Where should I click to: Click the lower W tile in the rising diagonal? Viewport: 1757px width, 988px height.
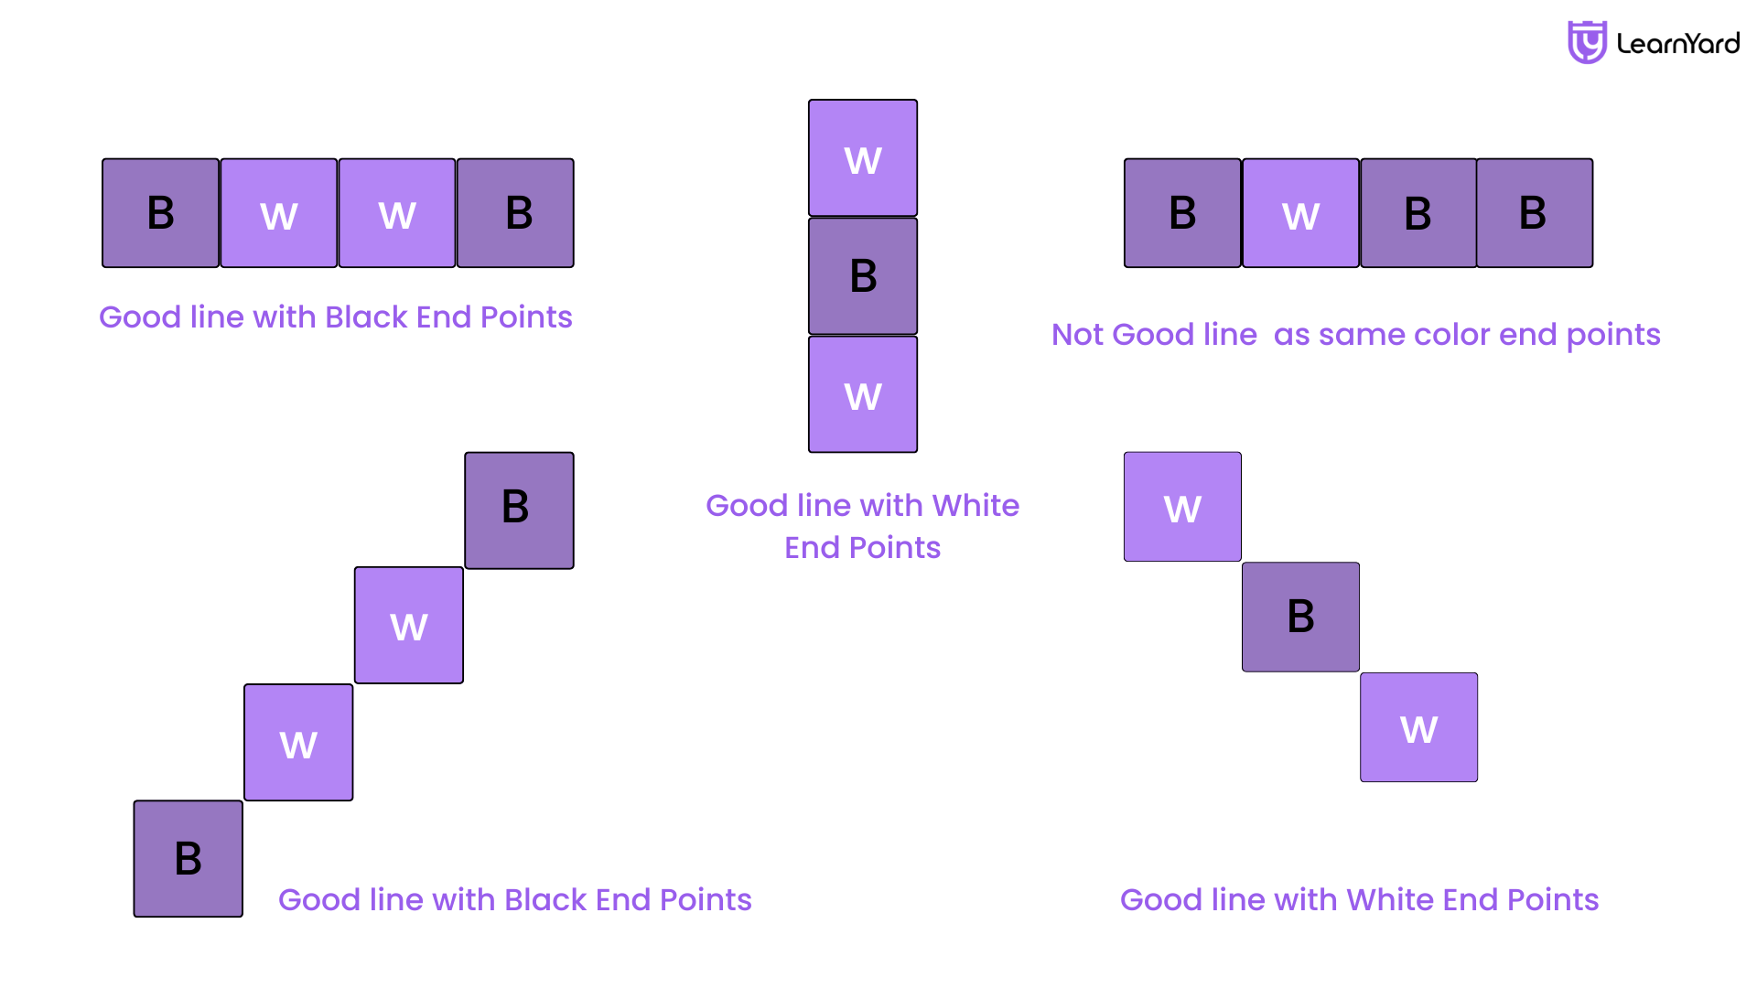point(298,743)
